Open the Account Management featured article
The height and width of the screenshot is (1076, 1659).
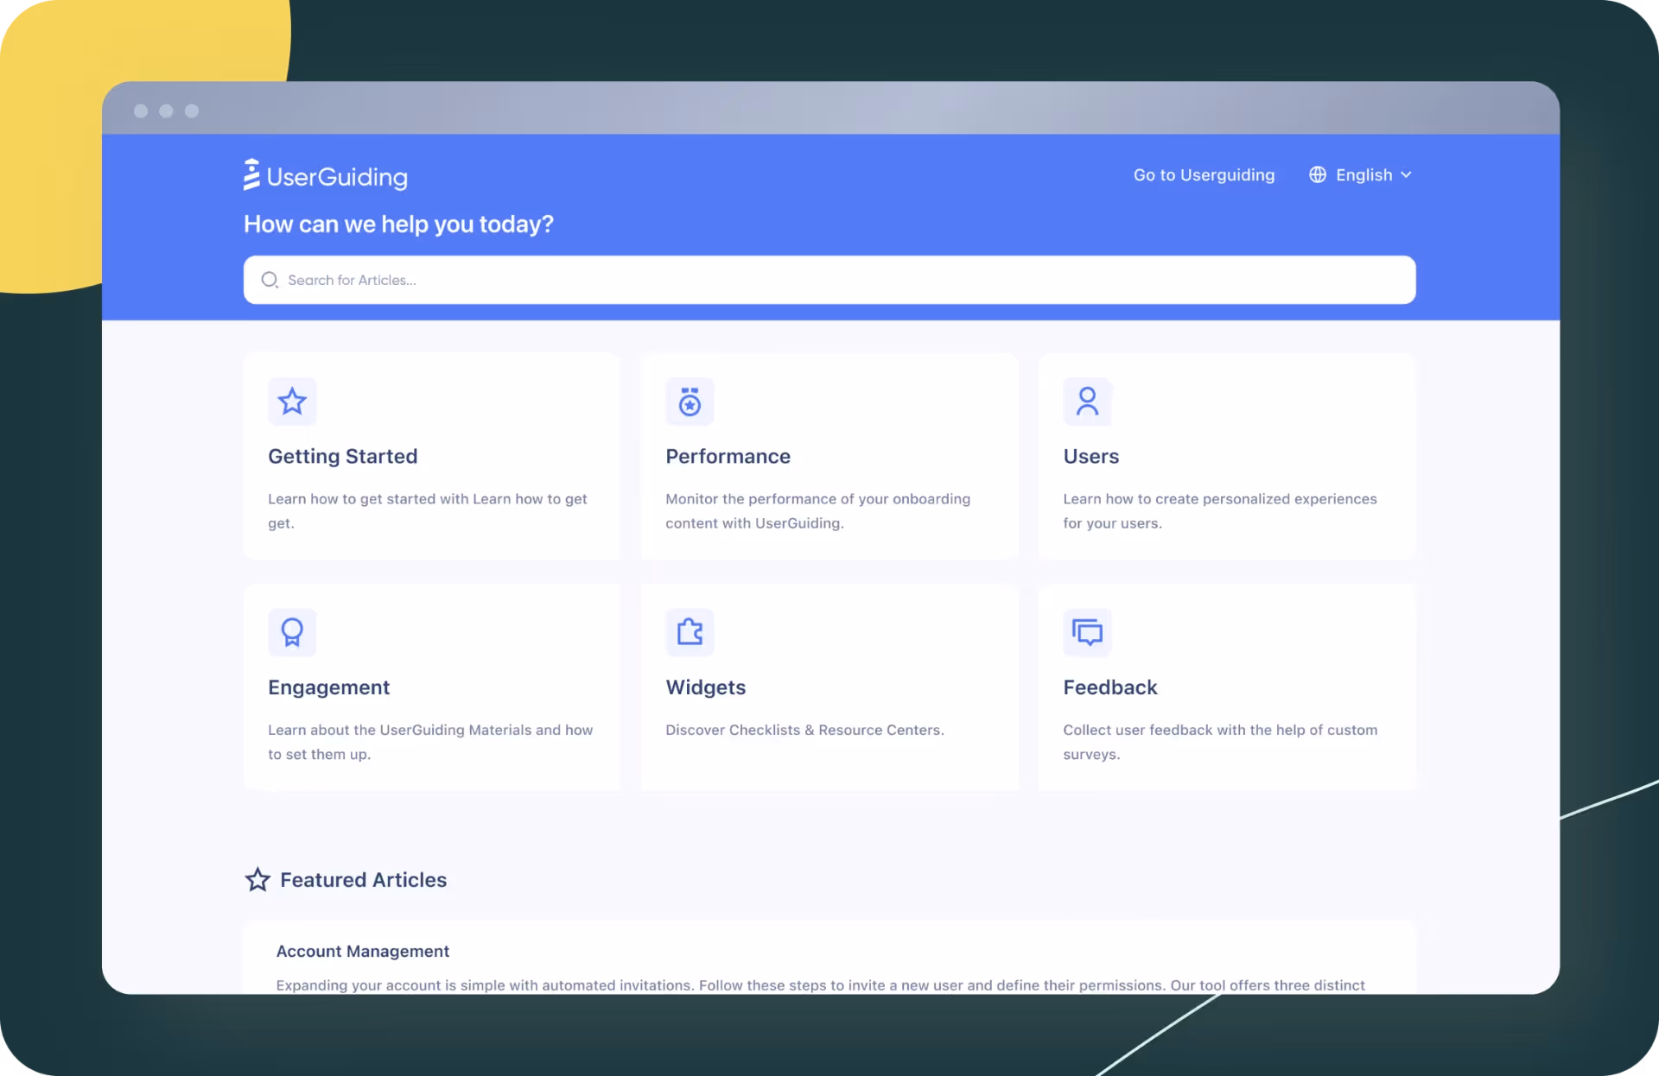[362, 951]
